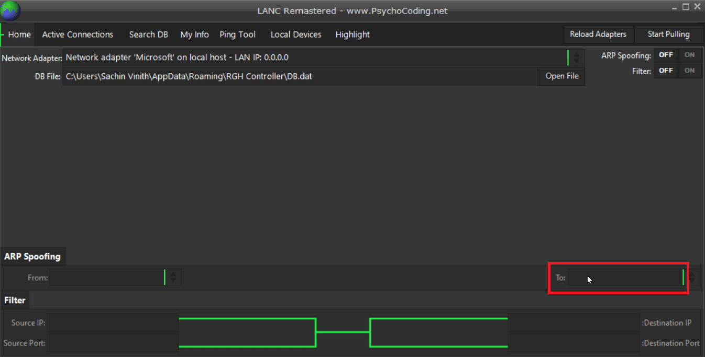
Task: Close the LANC Remastered window
Action: tap(697, 7)
